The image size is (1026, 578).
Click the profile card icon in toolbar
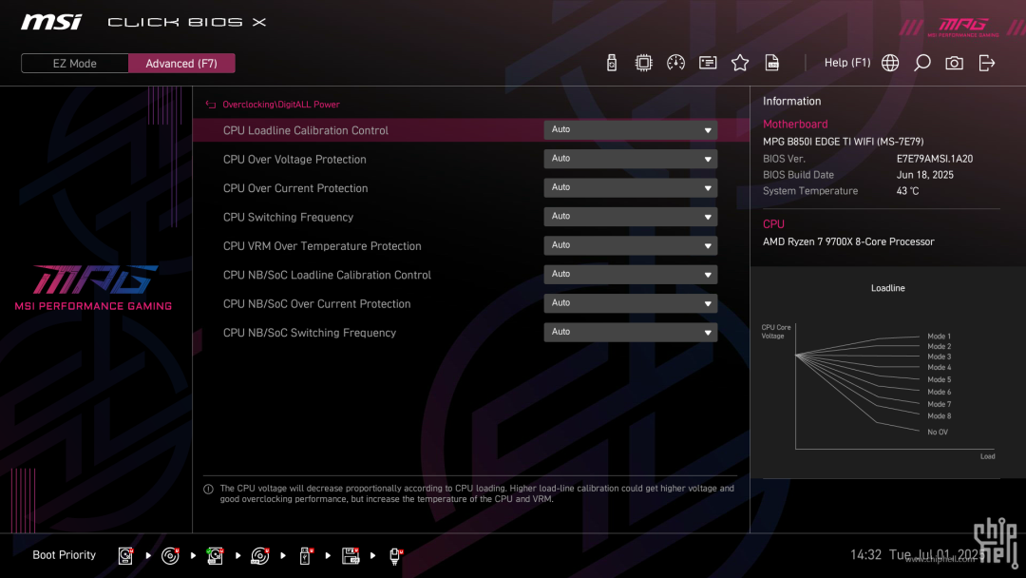pos(708,63)
